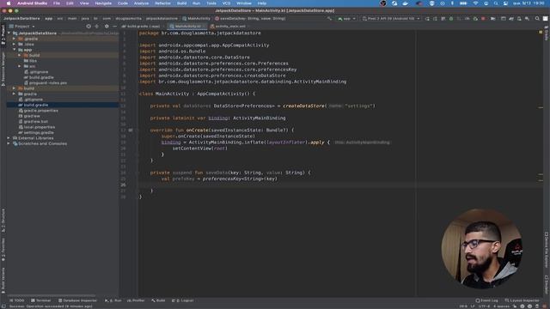
Task: Expand the .gradle folder
Action: click(x=14, y=39)
